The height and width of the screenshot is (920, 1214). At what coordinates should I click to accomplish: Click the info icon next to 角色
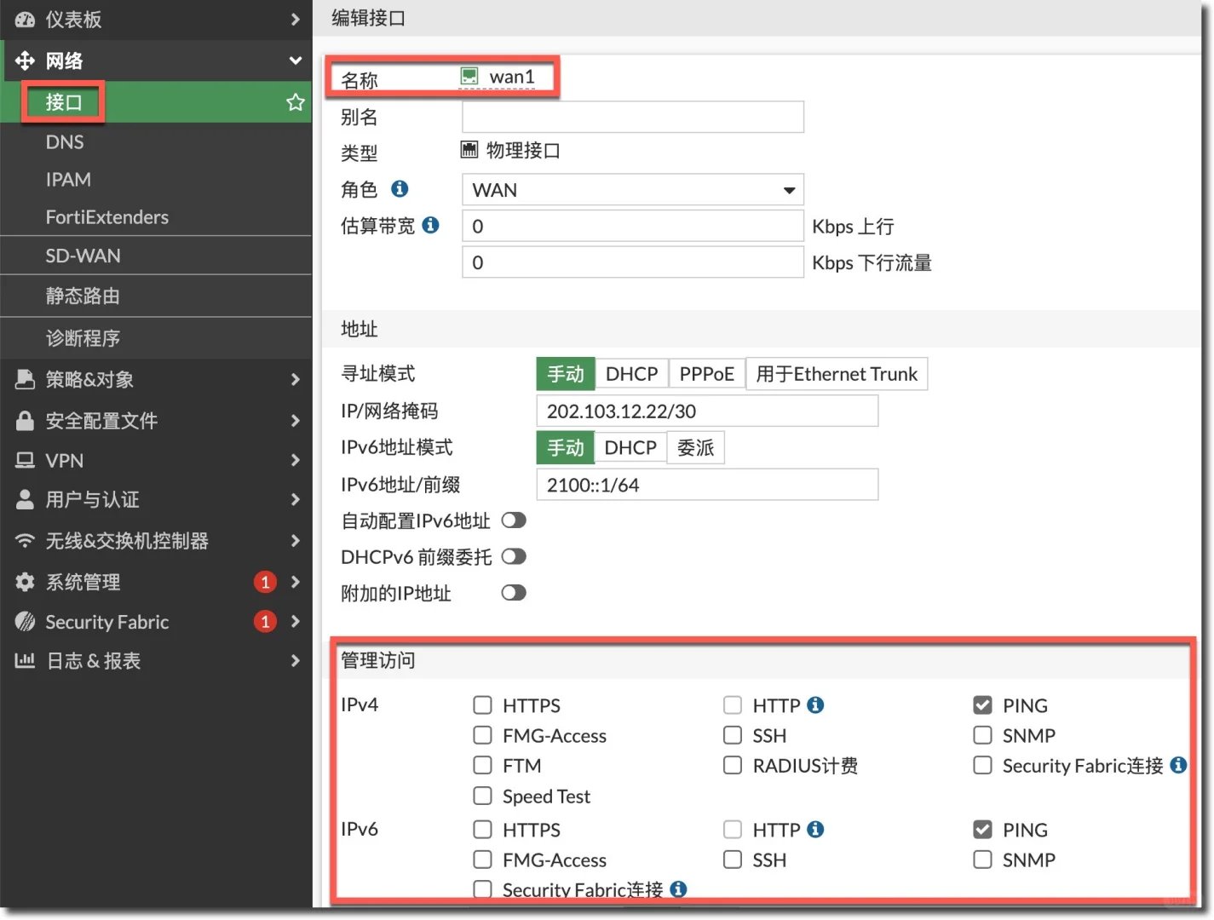(x=400, y=188)
